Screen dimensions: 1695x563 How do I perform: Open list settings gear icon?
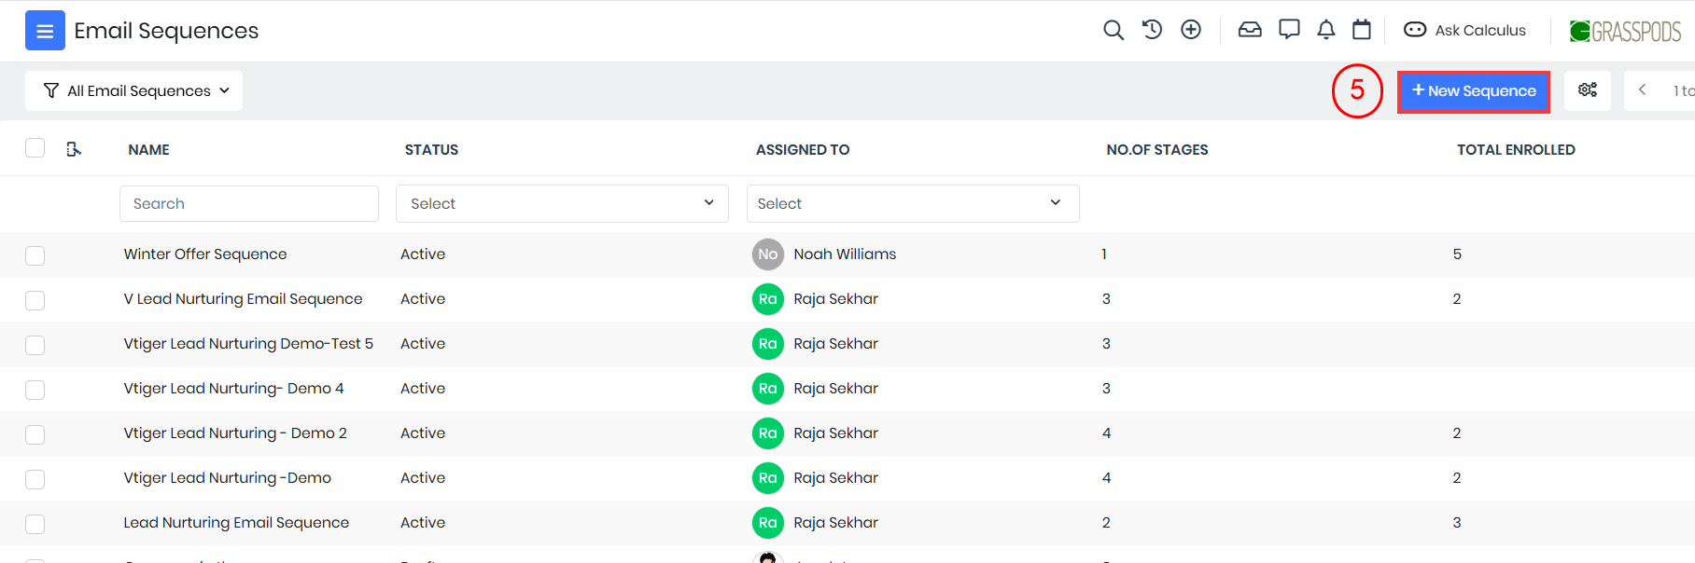tap(1587, 90)
